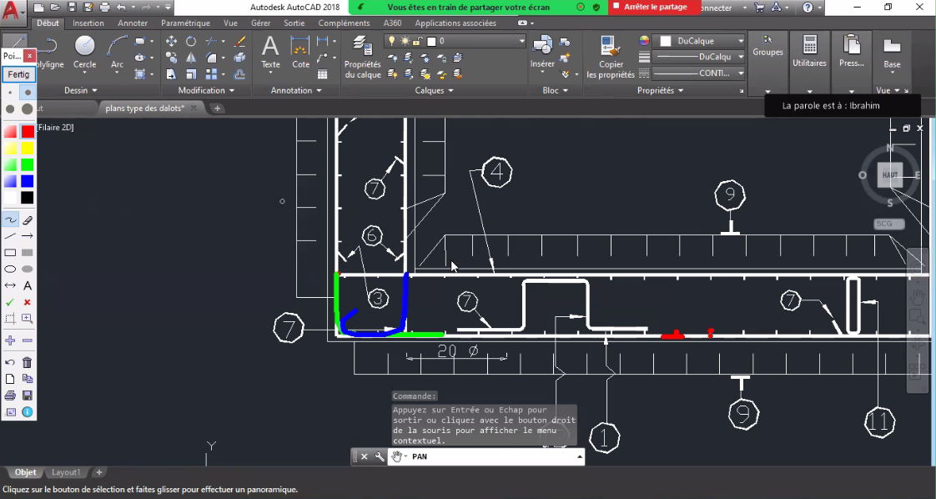Click Copier les propriétés tool

610,57
